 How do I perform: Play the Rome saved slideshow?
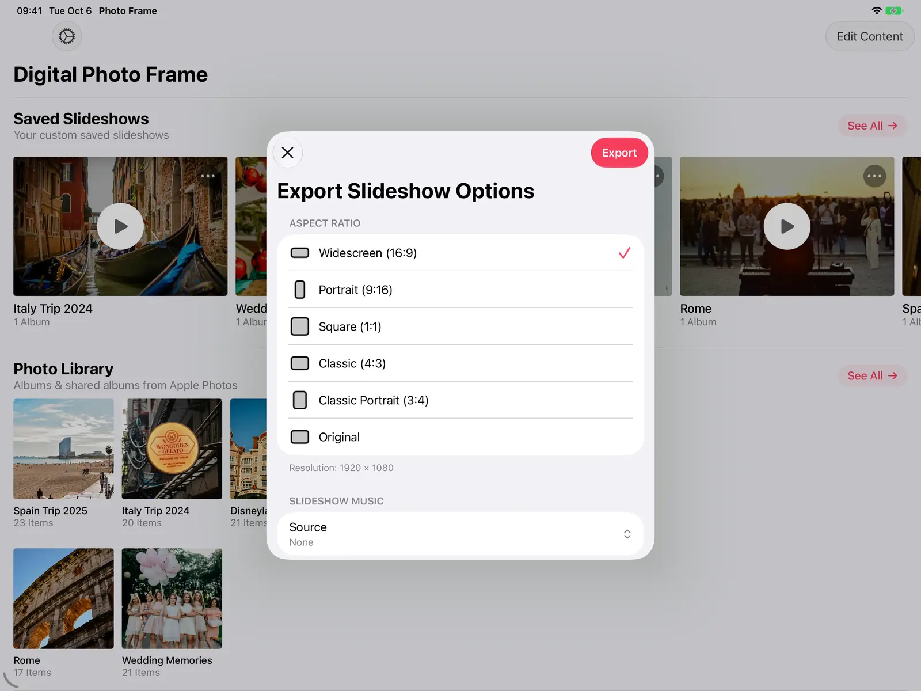tap(787, 226)
